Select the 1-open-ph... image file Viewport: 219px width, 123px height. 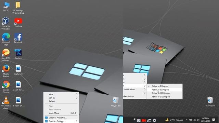(18, 102)
